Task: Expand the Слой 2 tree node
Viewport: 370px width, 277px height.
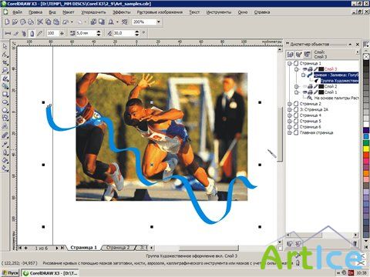Action: (297, 86)
